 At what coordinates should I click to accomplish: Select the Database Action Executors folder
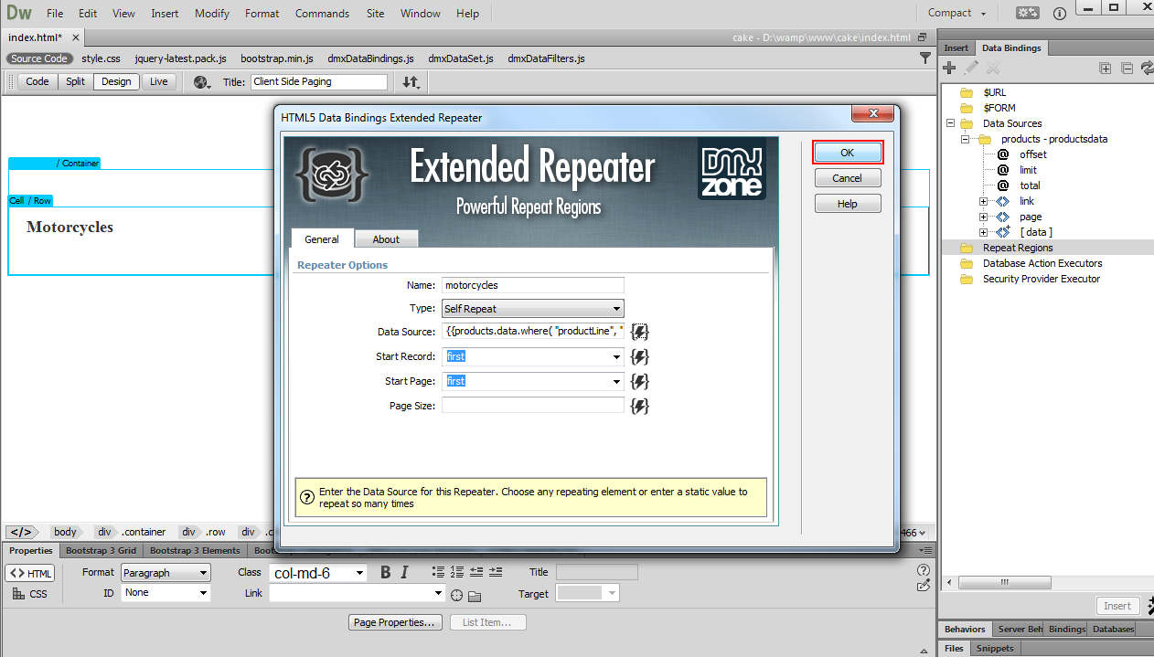click(x=1042, y=263)
